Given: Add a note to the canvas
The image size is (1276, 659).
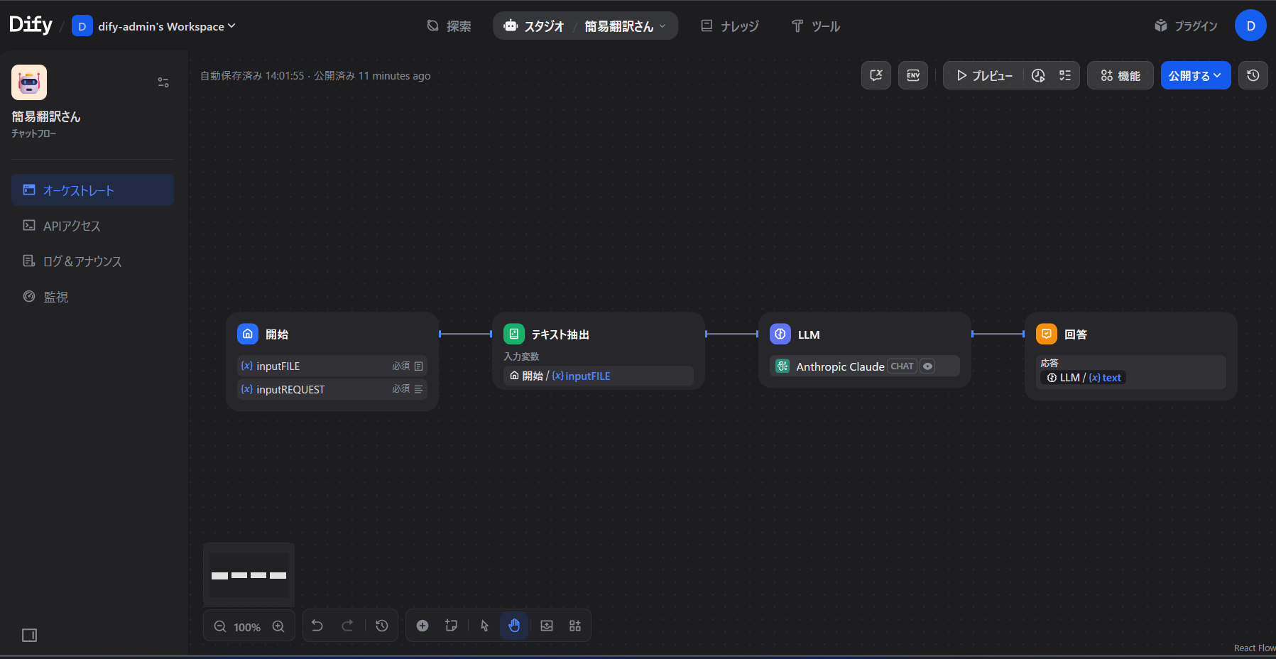Looking at the screenshot, I should coord(451,626).
